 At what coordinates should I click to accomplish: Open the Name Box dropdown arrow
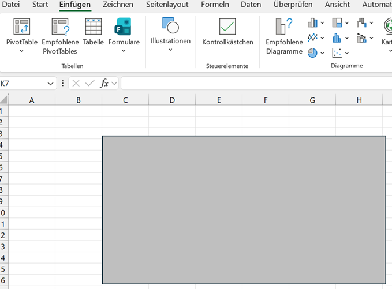[51, 84]
